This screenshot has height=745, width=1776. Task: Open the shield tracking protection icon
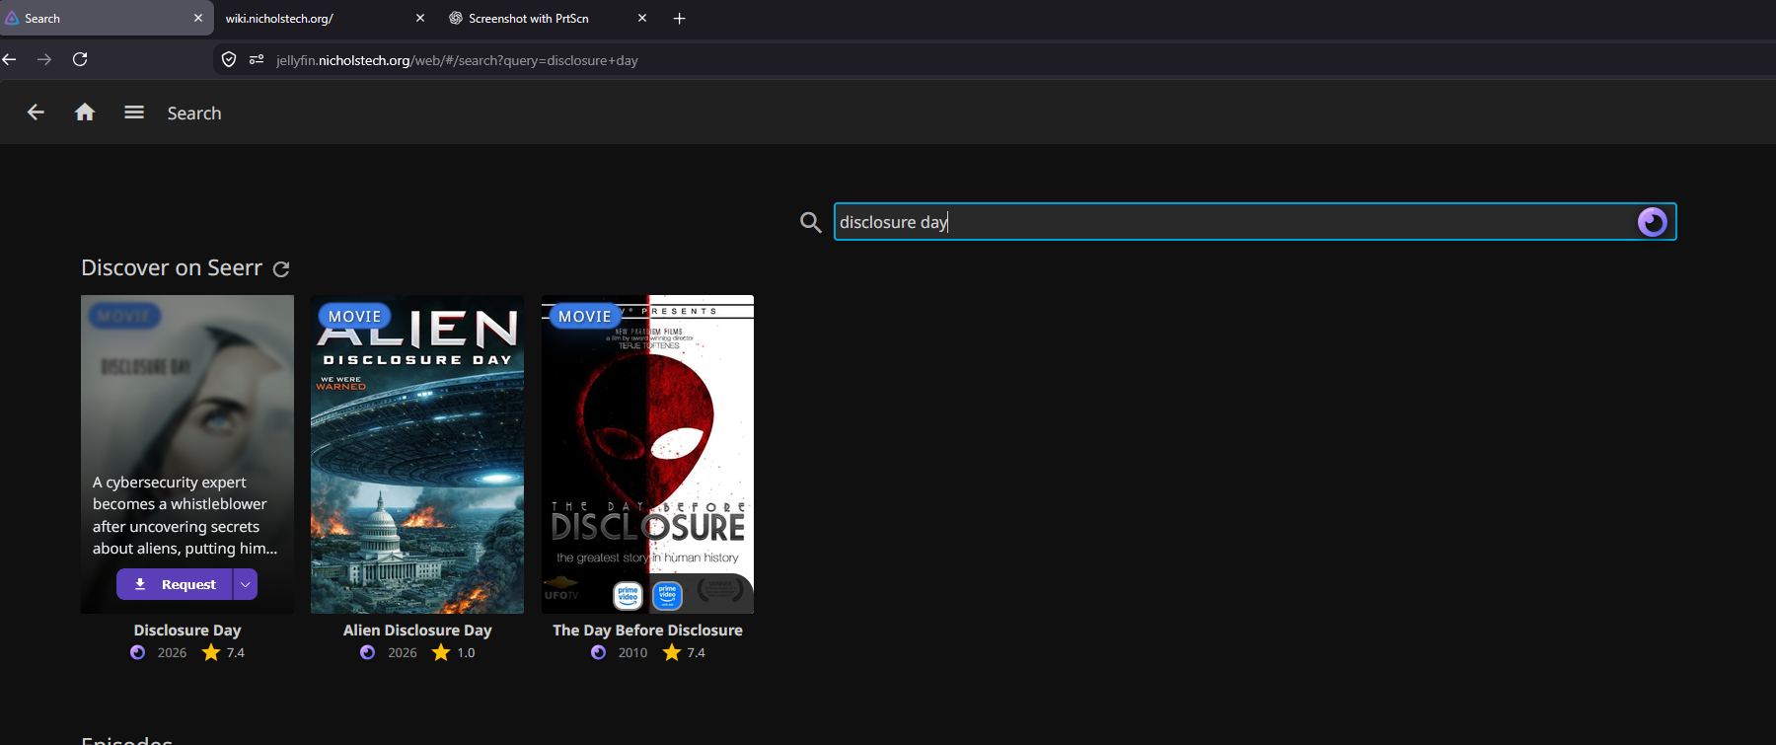click(x=229, y=60)
